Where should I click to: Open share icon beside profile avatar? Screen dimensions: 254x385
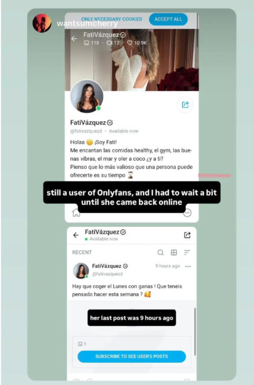pyautogui.click(x=185, y=105)
